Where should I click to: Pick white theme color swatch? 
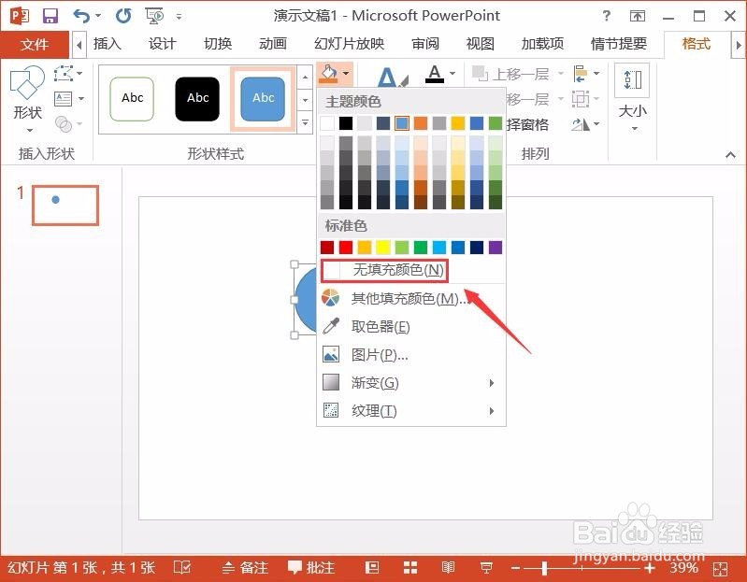tap(327, 123)
